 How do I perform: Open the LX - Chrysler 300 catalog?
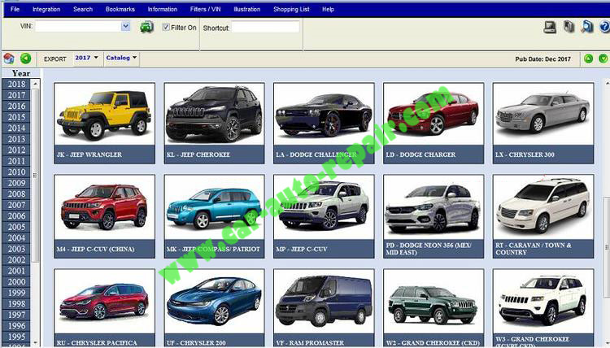543,123
